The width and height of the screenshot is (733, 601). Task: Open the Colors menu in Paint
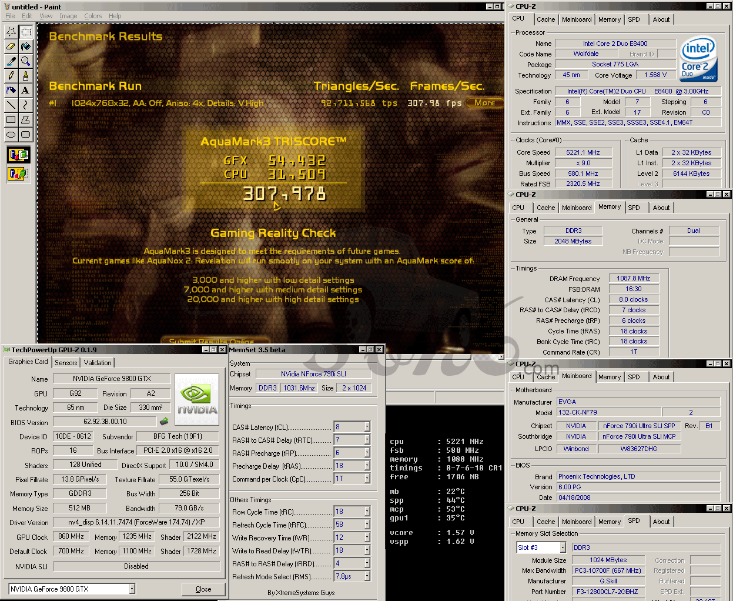pos(93,16)
